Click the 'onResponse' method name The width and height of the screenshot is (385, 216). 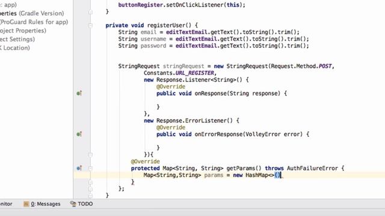pyautogui.click(x=211, y=94)
